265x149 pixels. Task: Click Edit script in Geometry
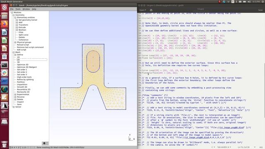click(x=22, y=50)
